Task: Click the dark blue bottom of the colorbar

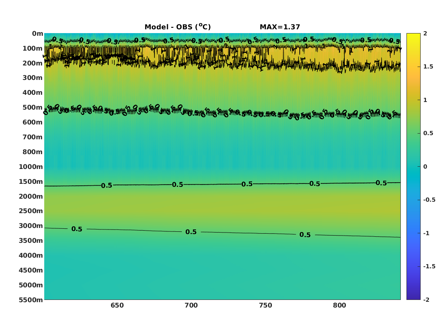Action: [413, 296]
